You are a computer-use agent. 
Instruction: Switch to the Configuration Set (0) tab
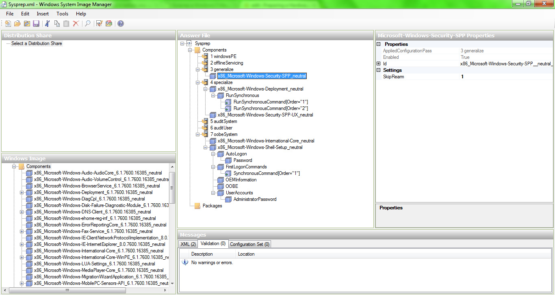[x=249, y=244]
